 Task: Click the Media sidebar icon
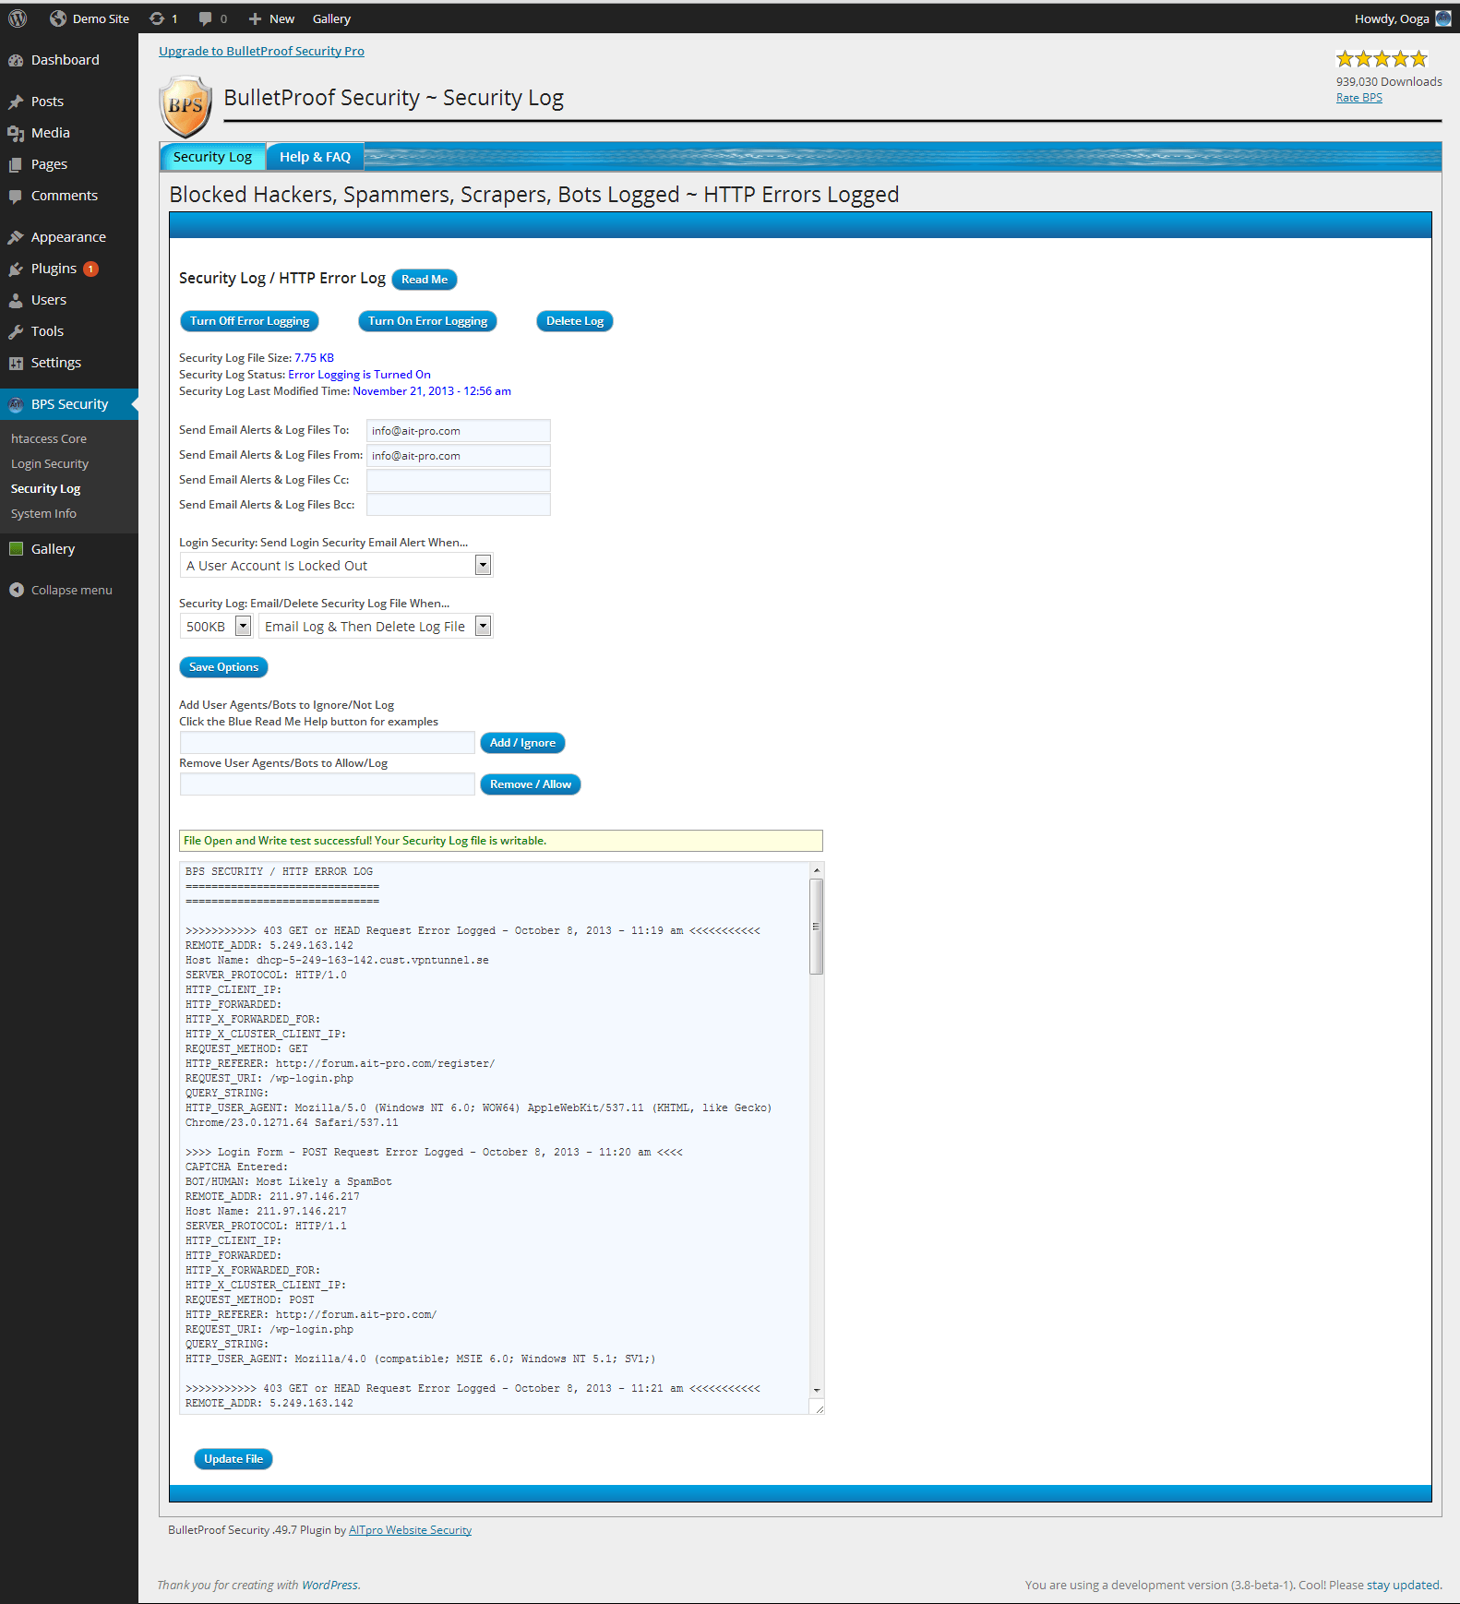[16, 133]
